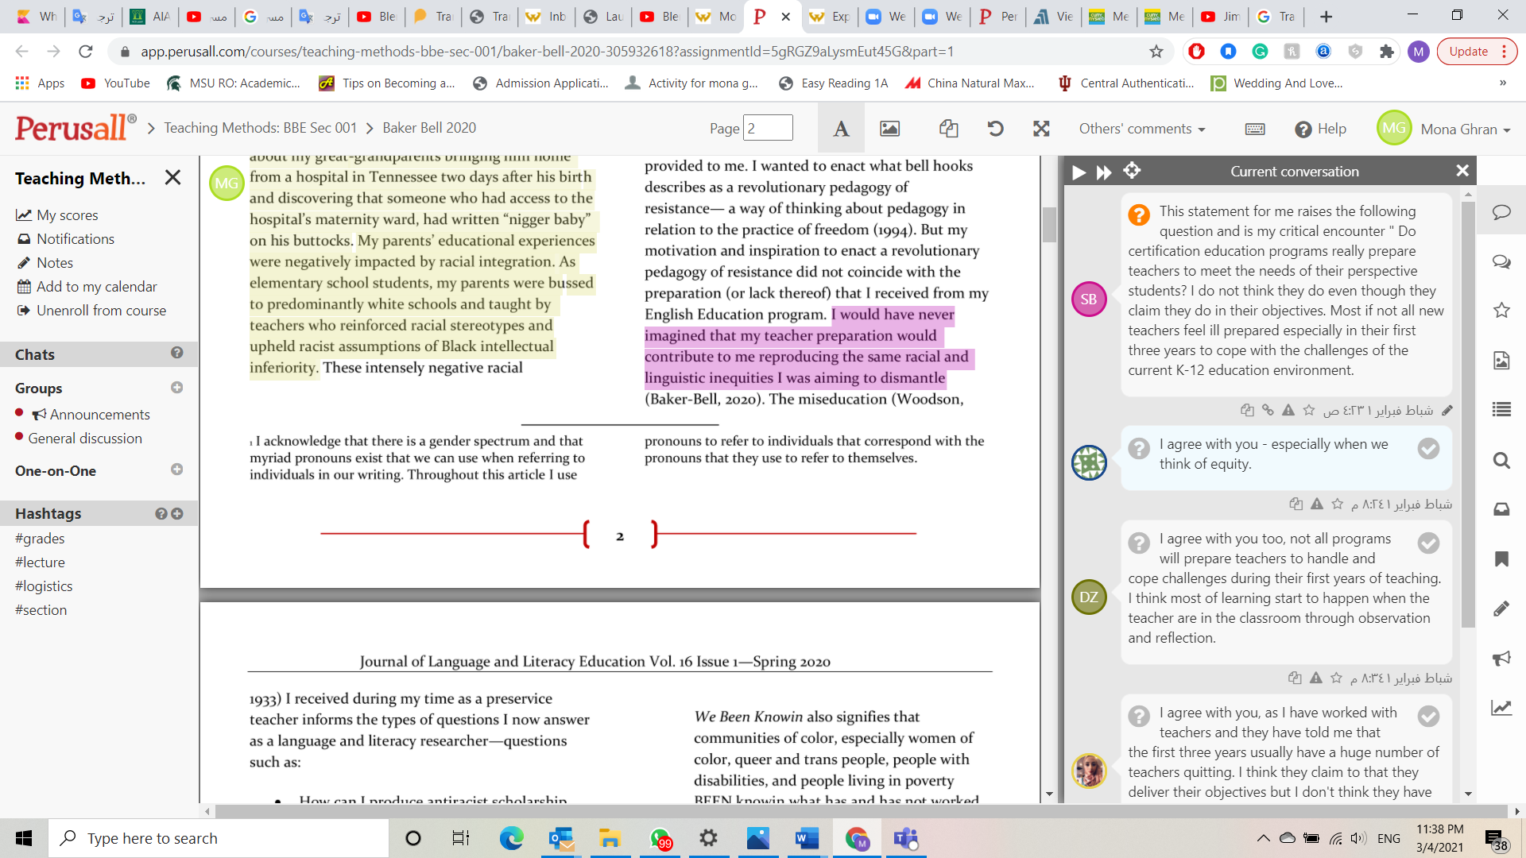
Task: Open the keyboard shortcuts icon
Action: coord(1255,129)
